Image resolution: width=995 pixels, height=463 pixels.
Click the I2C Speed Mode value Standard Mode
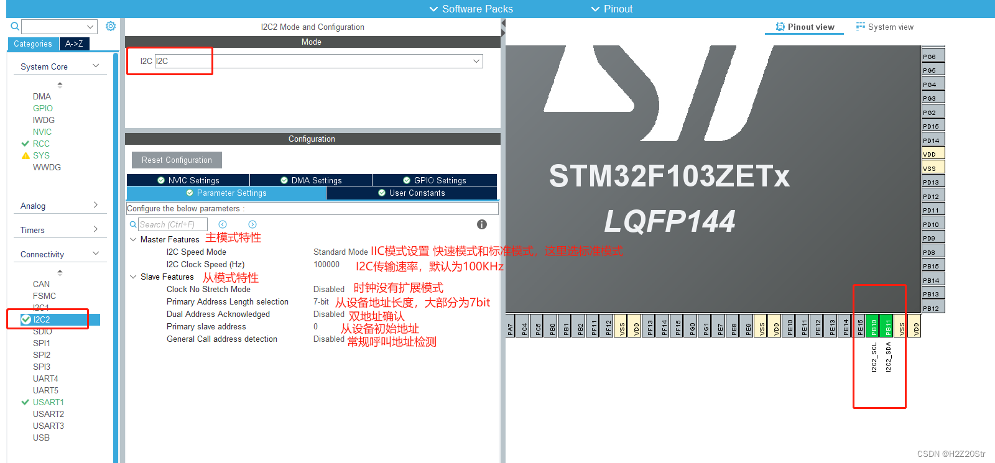[x=340, y=252]
